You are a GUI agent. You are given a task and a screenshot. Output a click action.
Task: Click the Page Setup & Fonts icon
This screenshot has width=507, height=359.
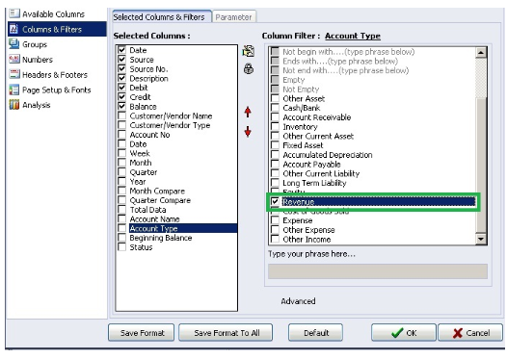pos(13,90)
